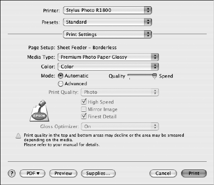This screenshot has width=214, height=185.
Task: Toggle the Finest Detail checkbox
Action: tap(84, 116)
